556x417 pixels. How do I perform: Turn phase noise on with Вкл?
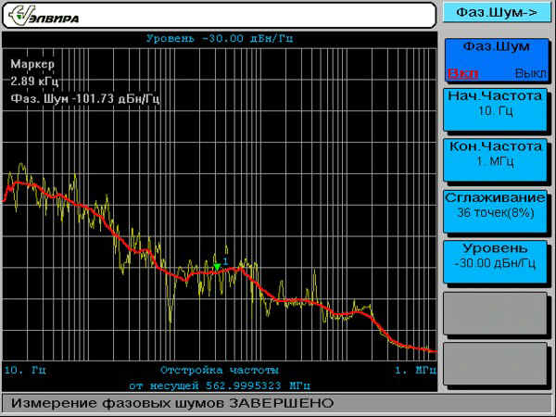tap(462, 73)
